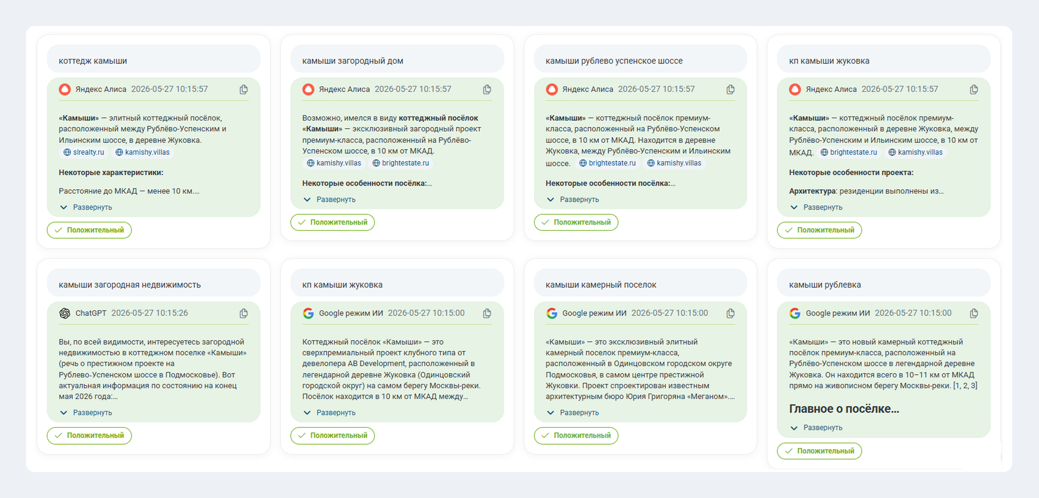Click Google logo in 'камыши рублевка' card

[795, 313]
